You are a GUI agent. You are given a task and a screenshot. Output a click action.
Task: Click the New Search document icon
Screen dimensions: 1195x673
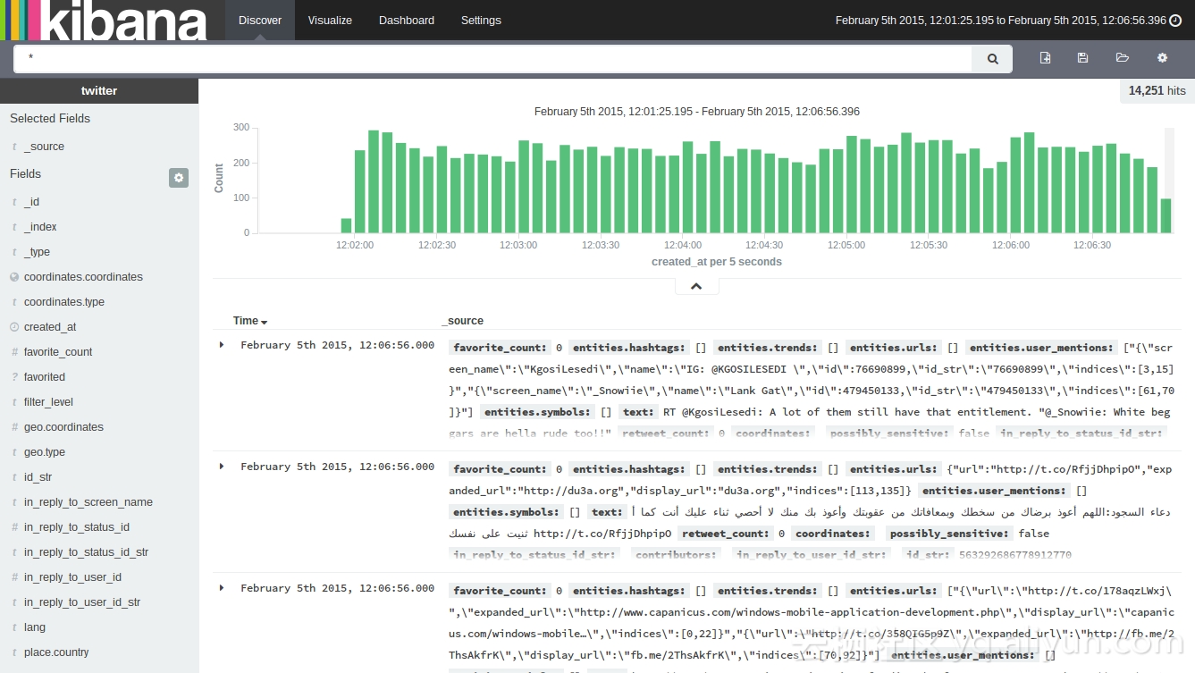1045,58
